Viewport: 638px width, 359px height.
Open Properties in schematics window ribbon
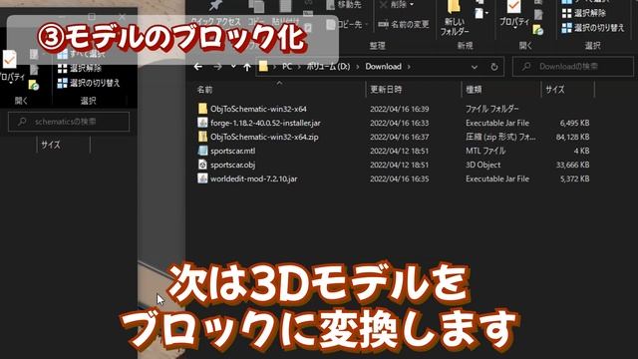10,67
